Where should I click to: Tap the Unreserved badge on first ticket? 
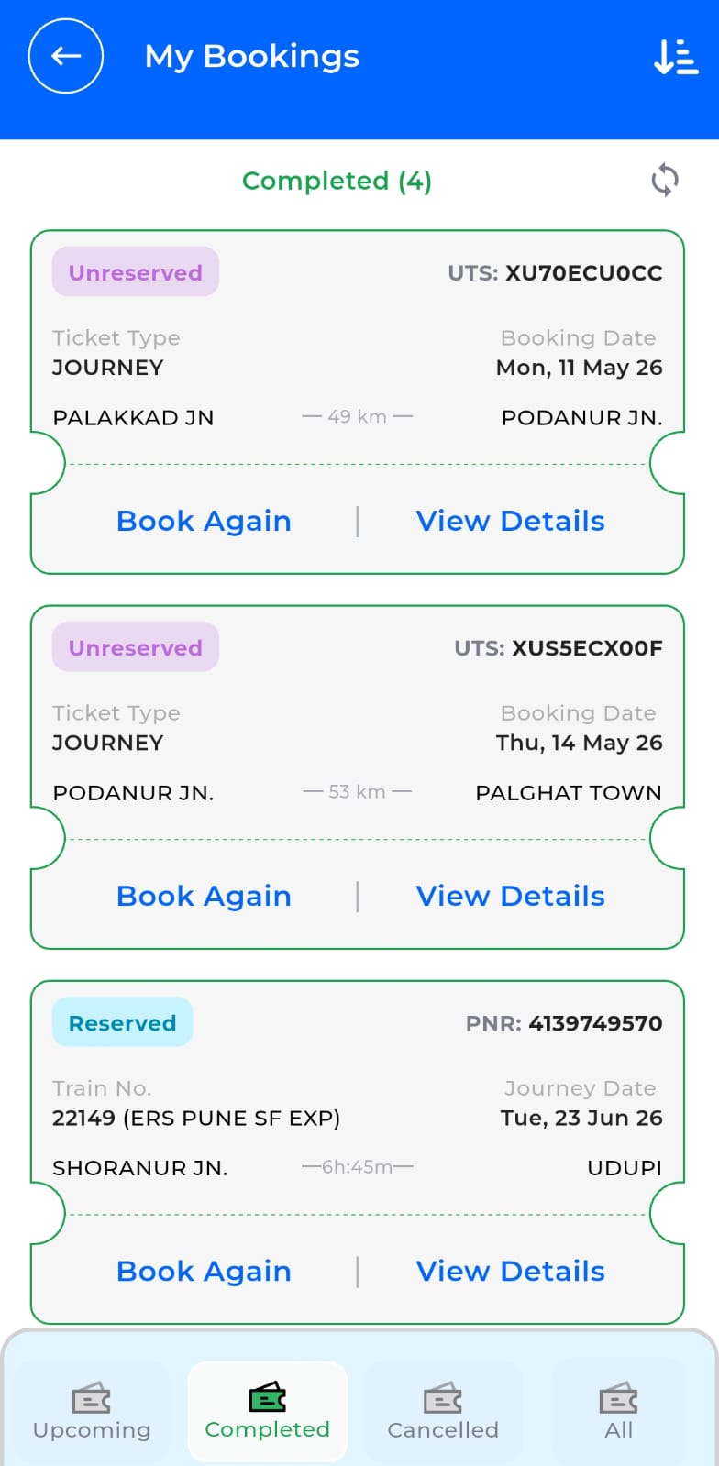136,272
